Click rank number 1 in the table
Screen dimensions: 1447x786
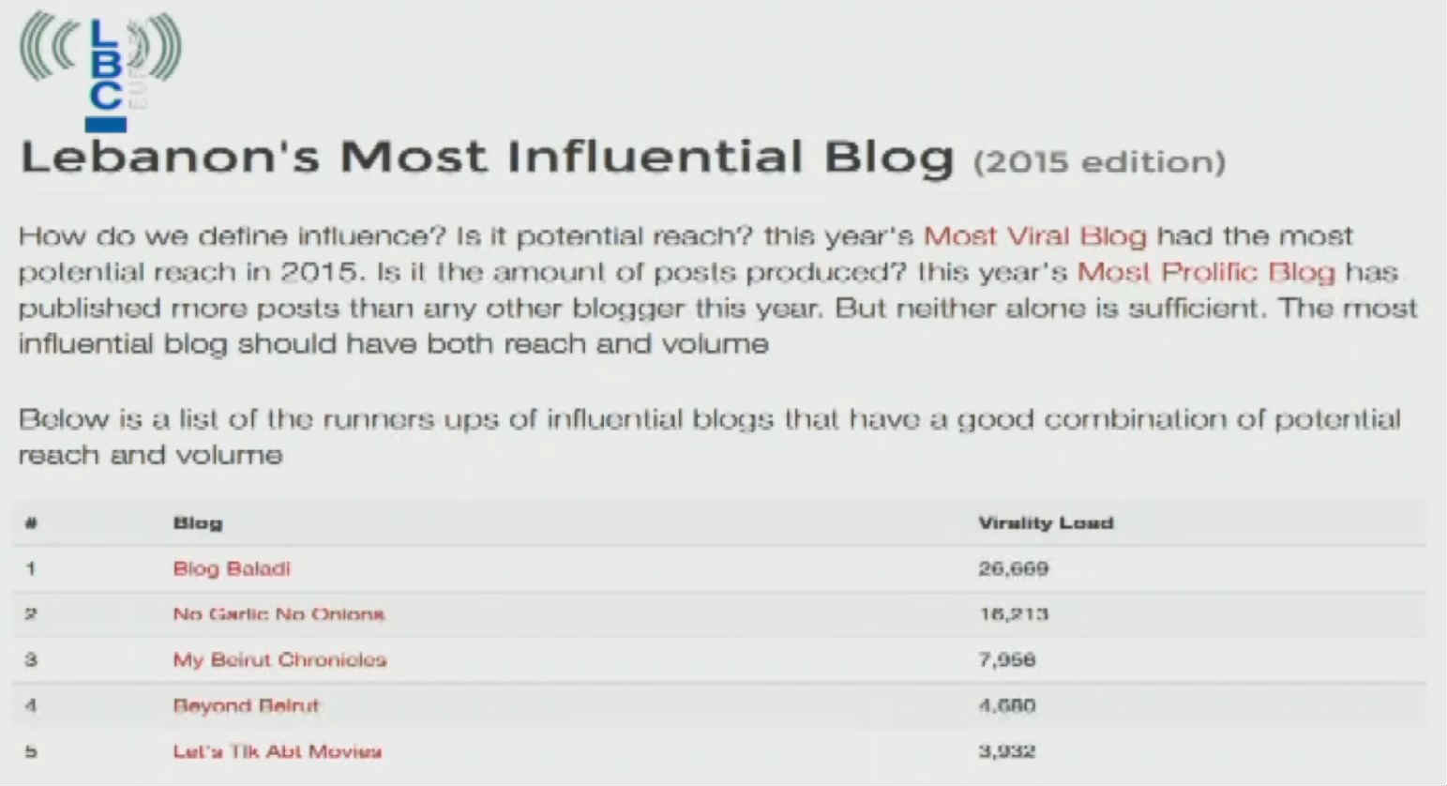click(x=31, y=568)
